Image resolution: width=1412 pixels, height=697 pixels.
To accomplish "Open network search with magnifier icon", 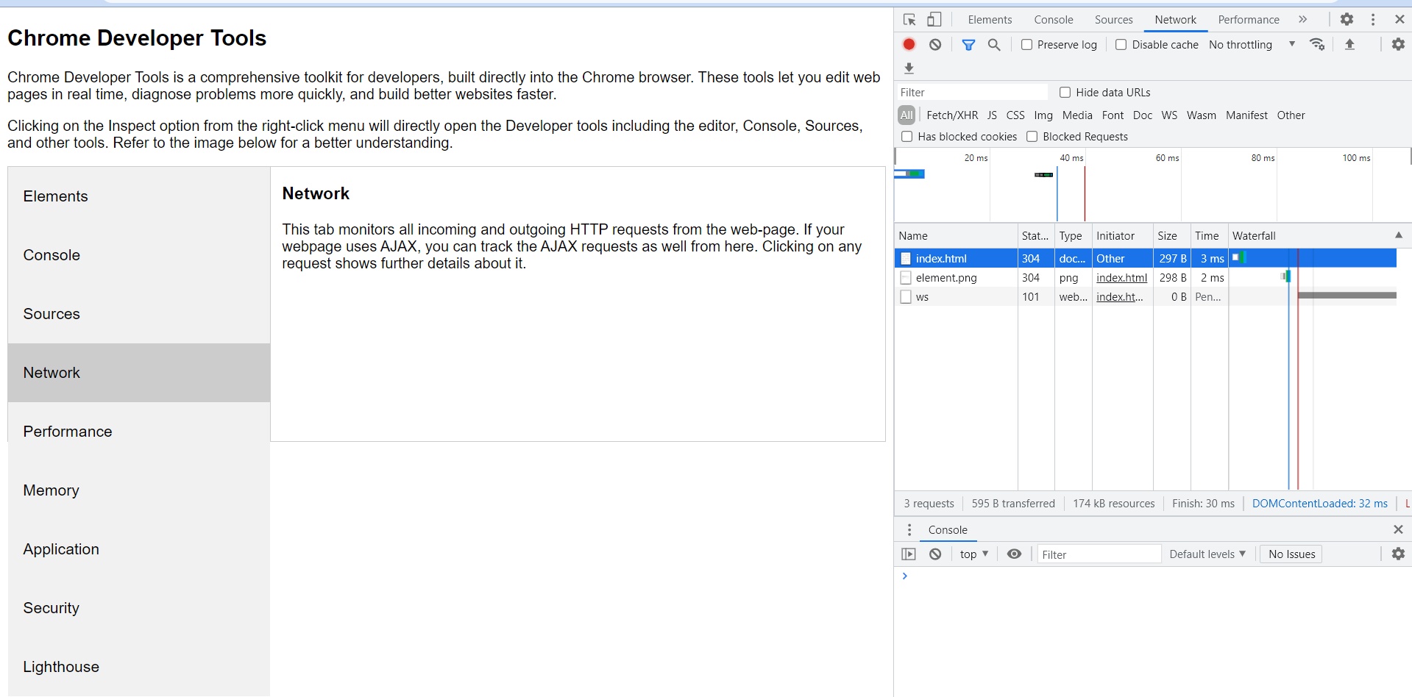I will (994, 45).
